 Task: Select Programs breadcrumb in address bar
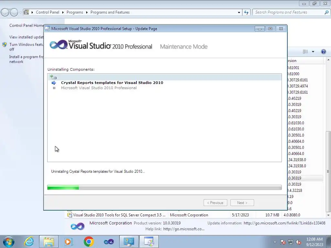75,12
